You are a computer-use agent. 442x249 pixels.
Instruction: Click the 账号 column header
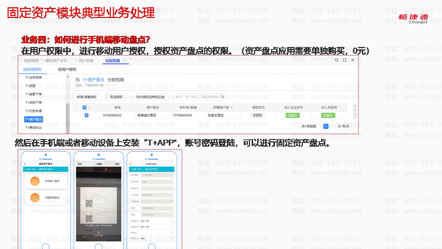click(118, 108)
